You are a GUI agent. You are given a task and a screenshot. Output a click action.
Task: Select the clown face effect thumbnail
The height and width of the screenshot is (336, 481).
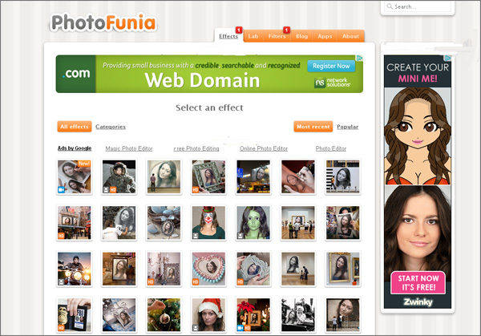click(x=208, y=223)
